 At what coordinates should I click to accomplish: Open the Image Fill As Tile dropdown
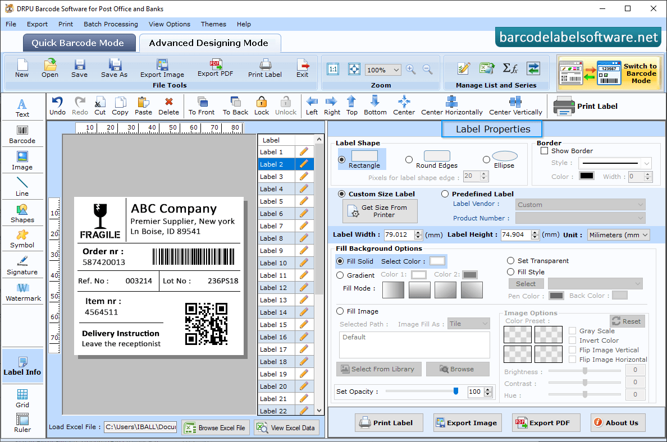(x=469, y=324)
